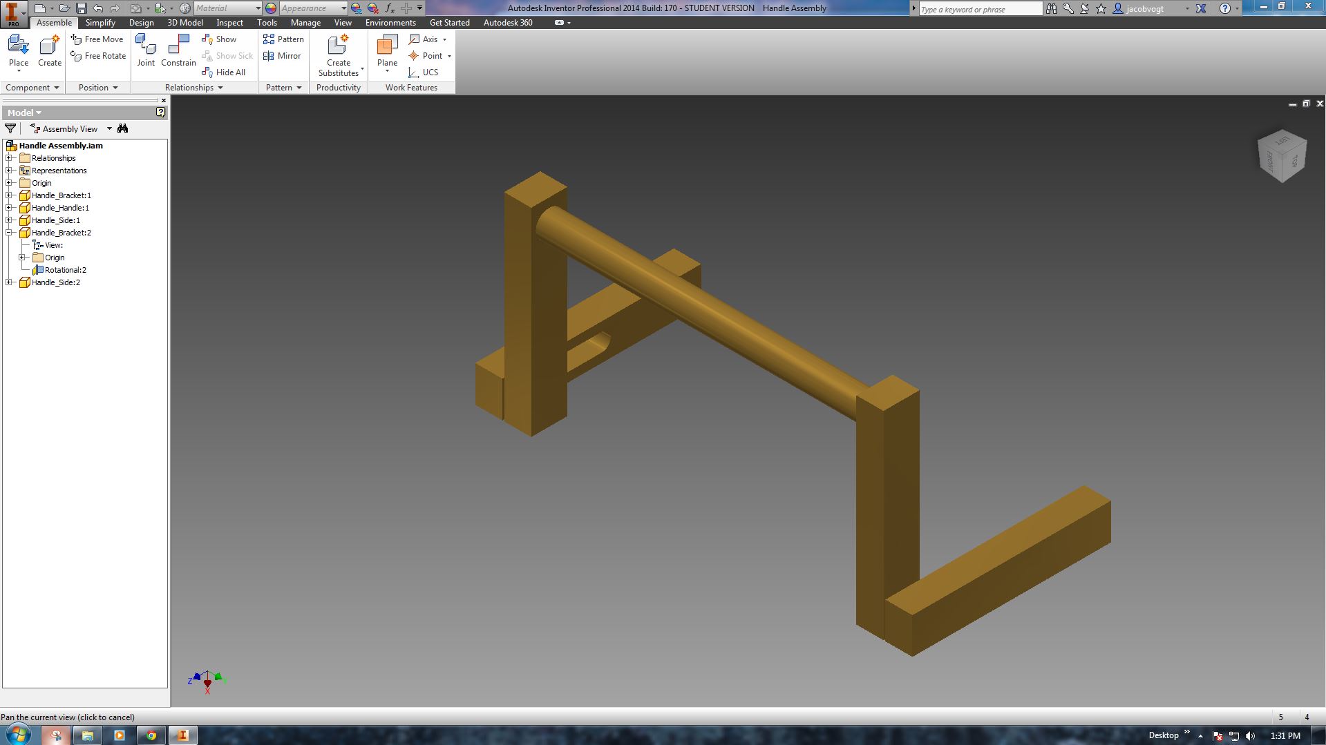Click the New file icon
This screenshot has width=1326, height=745.
click(x=40, y=8)
